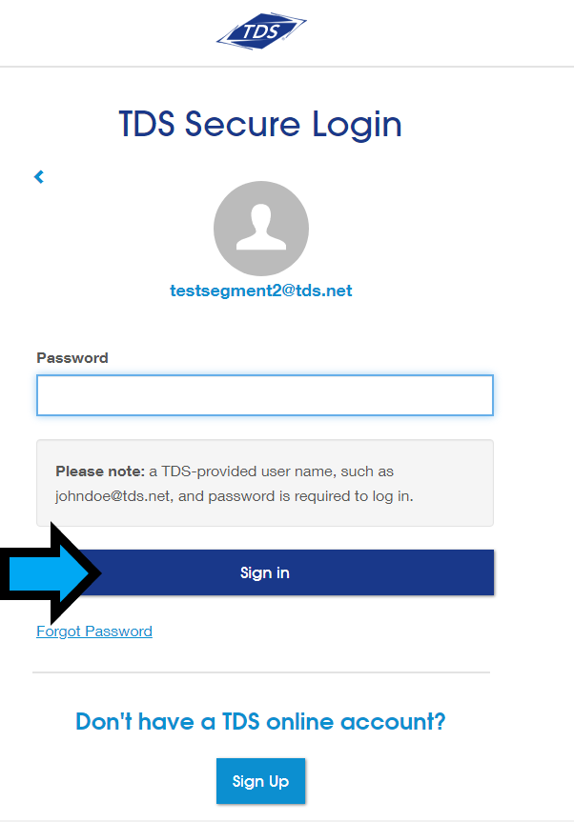Image resolution: width=574 pixels, height=822 pixels.
Task: Click the TDS logo at the top
Action: (x=261, y=31)
